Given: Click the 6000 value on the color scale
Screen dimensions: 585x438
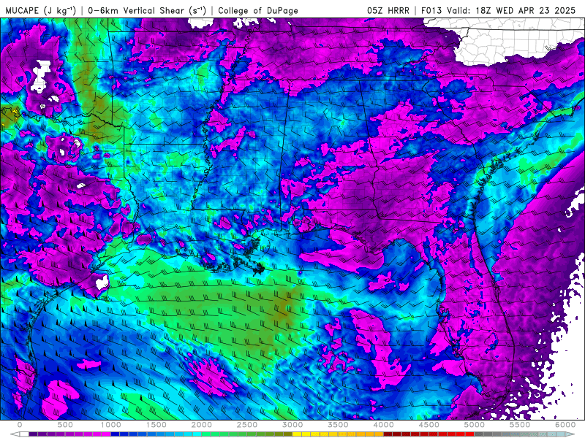Looking at the screenshot, I should point(565,425).
